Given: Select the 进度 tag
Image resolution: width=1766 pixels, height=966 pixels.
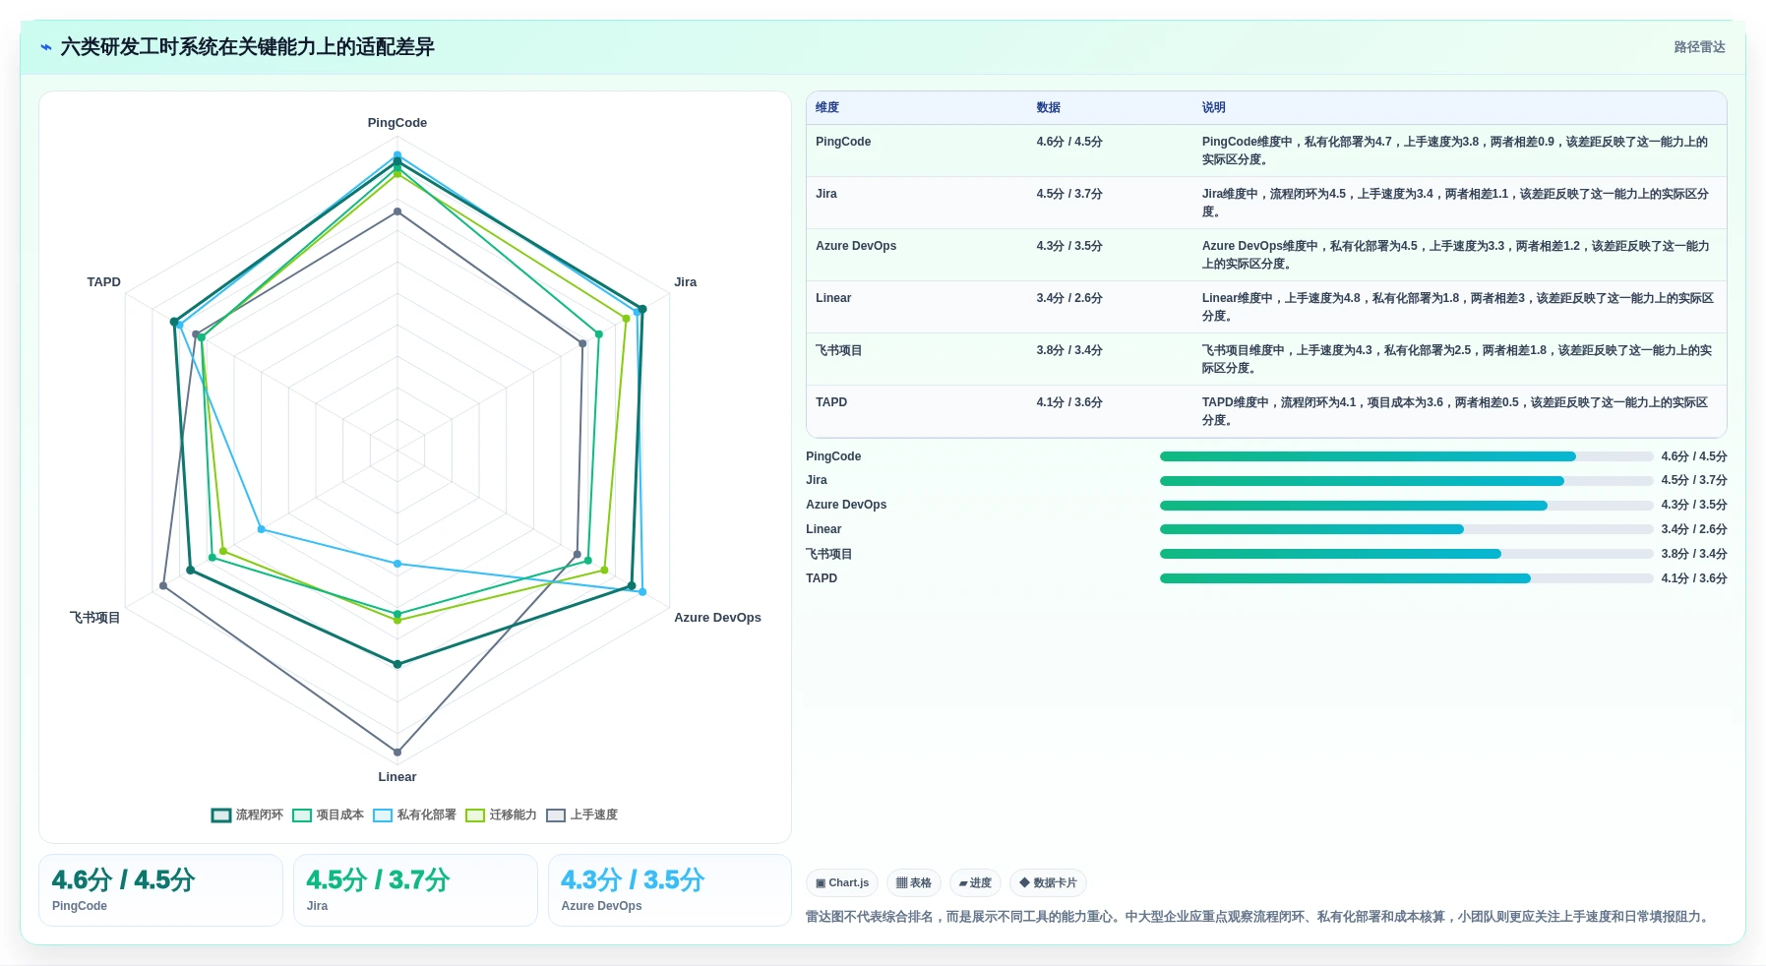Looking at the screenshot, I should 975,883.
